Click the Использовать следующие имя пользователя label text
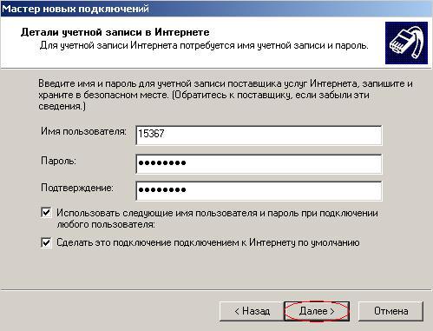433x331 pixels. (x=217, y=219)
